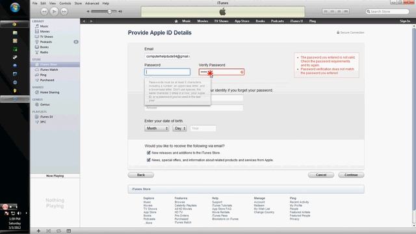The image size is (416, 234).
Task: Click the Search Store field
Action: (x=387, y=12)
